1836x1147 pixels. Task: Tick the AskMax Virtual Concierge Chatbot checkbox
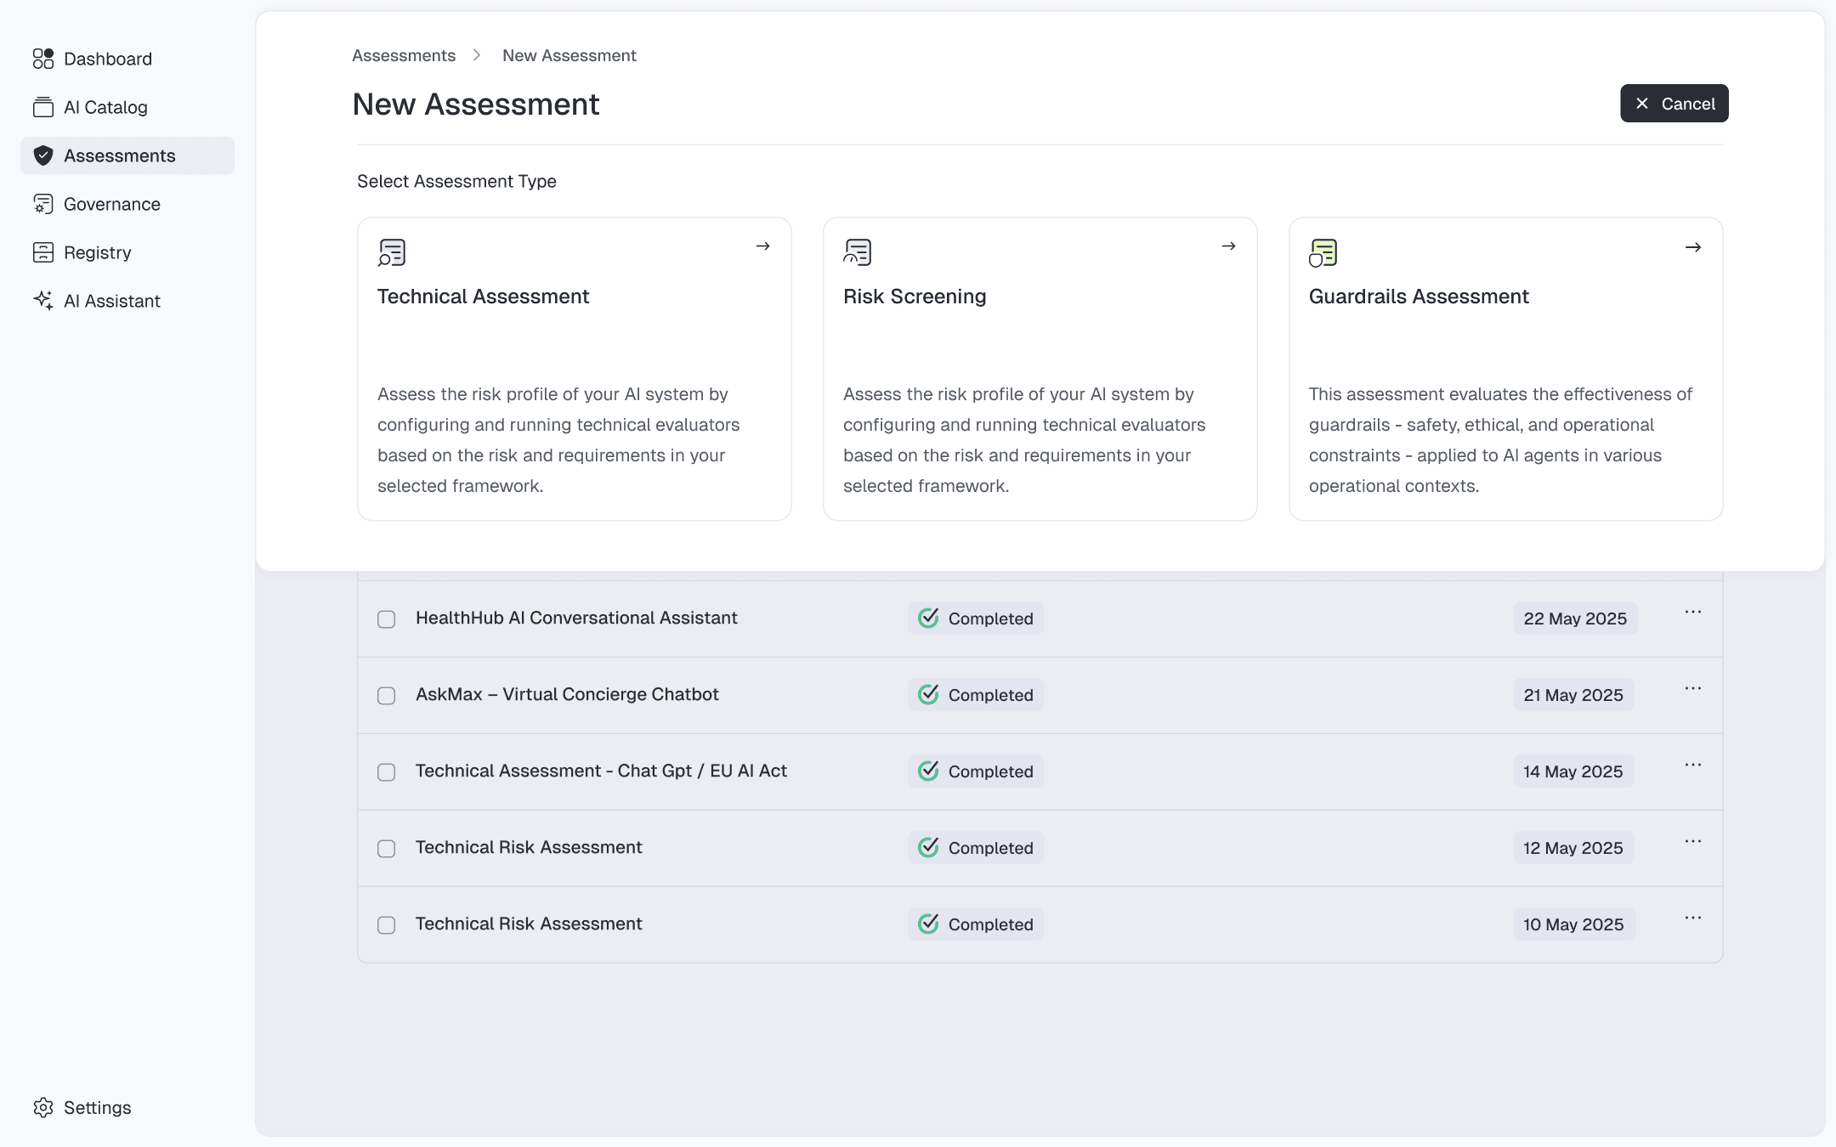point(387,696)
